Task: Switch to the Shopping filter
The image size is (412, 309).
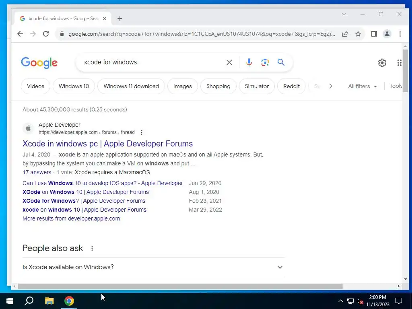Action: point(218,86)
